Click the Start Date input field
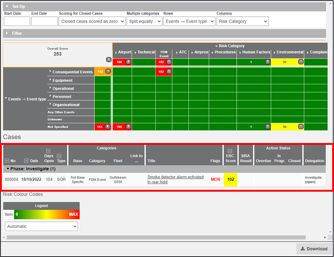The image size is (334, 257). (x=17, y=21)
